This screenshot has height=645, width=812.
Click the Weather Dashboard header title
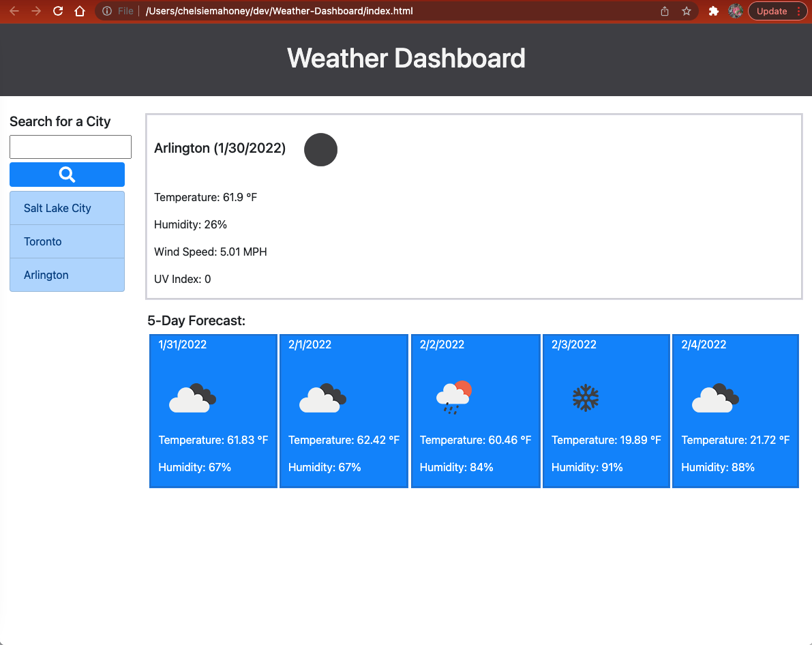(406, 58)
